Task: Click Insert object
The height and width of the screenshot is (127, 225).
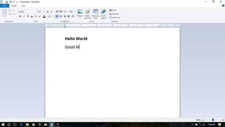Action: [103, 14]
